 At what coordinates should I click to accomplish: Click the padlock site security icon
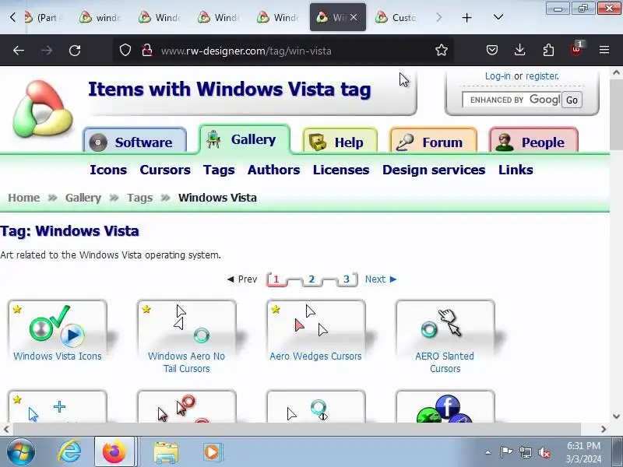click(147, 51)
